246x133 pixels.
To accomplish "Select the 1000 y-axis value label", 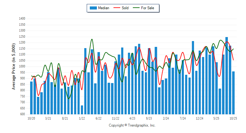I will click(x=22, y=66).
